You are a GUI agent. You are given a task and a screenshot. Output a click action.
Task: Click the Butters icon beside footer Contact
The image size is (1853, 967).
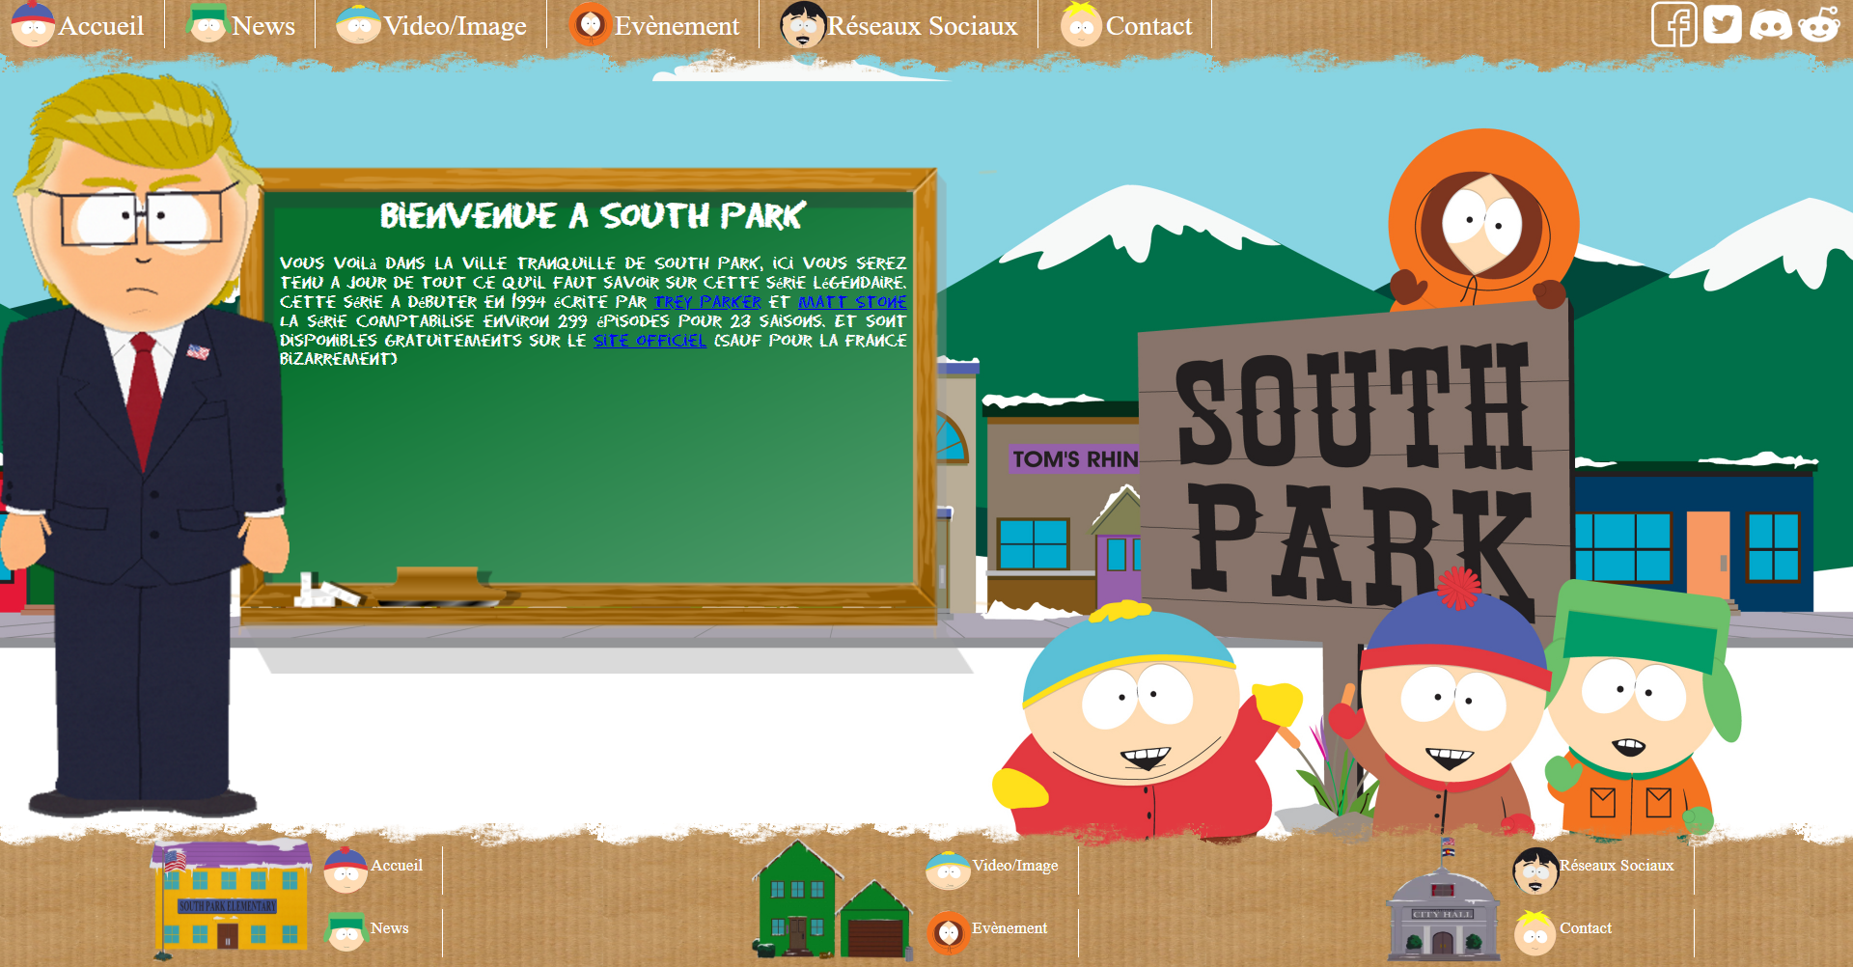click(x=1535, y=932)
